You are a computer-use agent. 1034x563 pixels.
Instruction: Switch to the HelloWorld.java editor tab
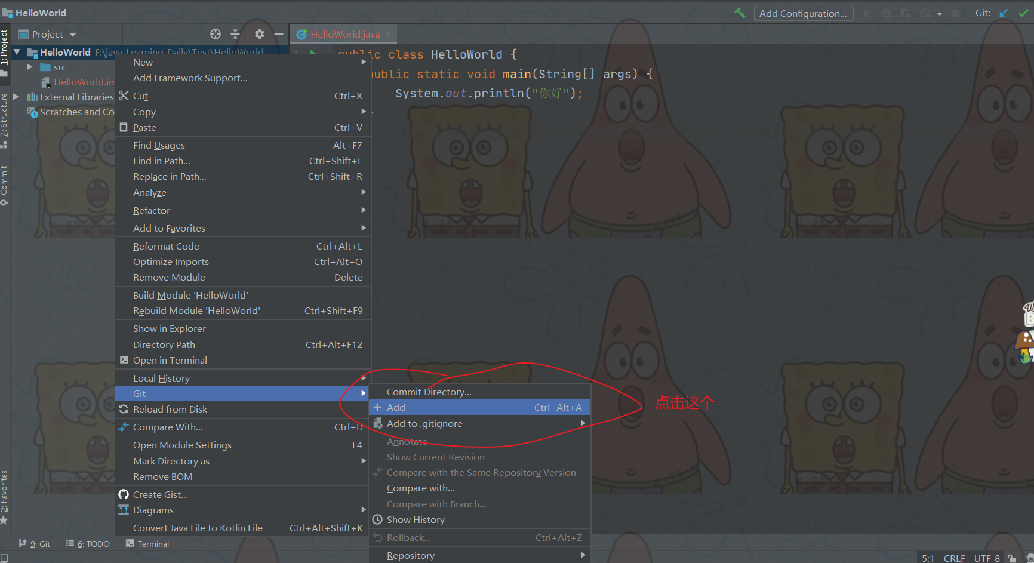pos(344,34)
